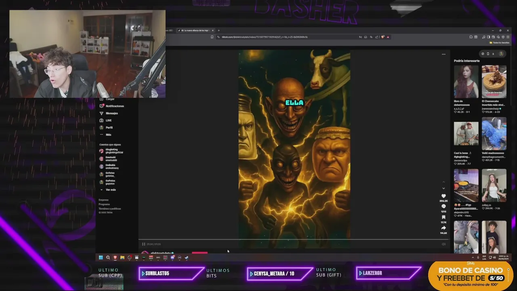Open the three-dot more options on video
This screenshot has width=517, height=291.
click(x=443, y=54)
